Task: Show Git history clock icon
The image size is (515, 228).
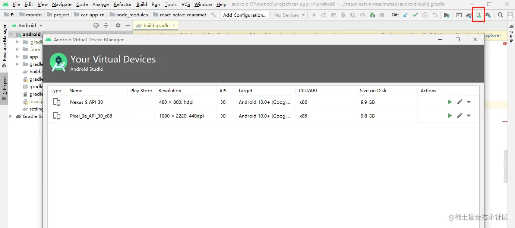Action: click(425, 15)
